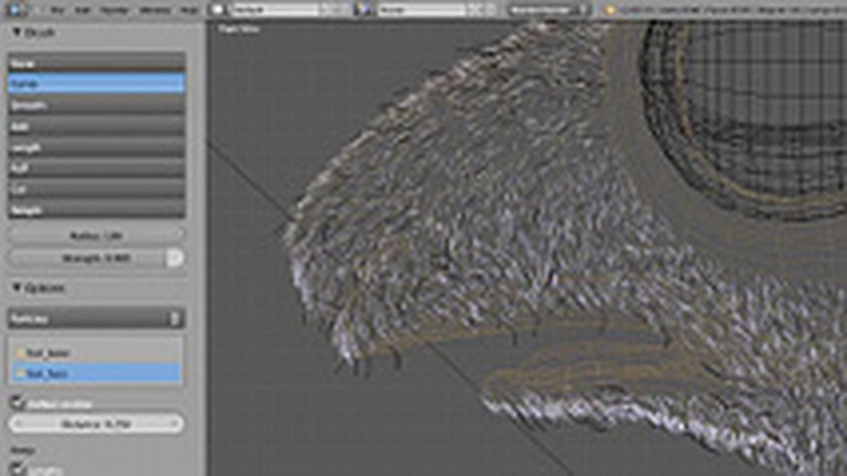Toggle the Deflect emitter checkbox

pos(18,403)
